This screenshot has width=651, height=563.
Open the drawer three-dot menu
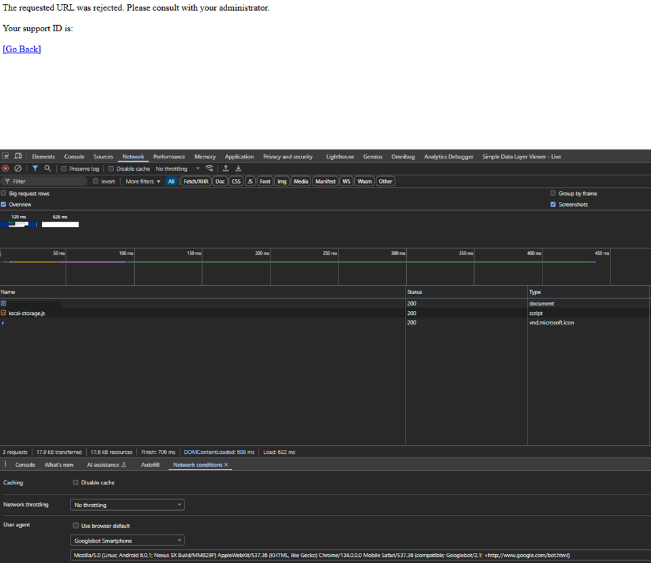pos(5,464)
